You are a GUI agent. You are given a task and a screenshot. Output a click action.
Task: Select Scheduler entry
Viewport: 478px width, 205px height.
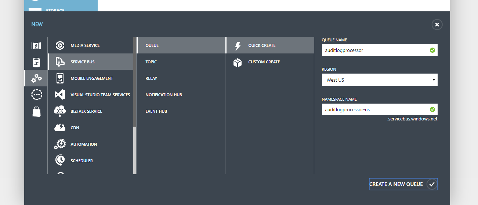90,161
